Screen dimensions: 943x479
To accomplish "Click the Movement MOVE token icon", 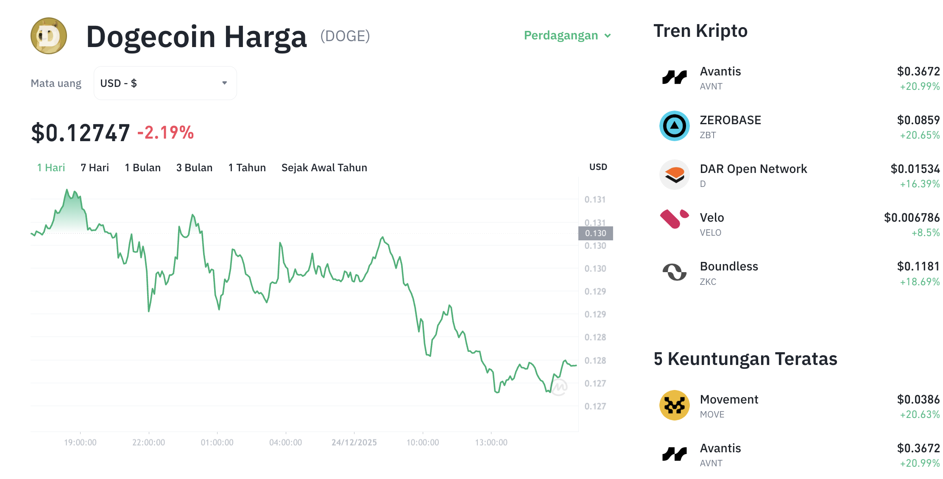I will pos(674,405).
